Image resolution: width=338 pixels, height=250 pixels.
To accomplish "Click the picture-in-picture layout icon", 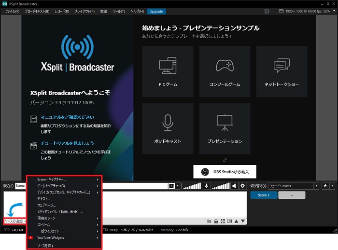I will pyautogui.click(x=229, y=222).
